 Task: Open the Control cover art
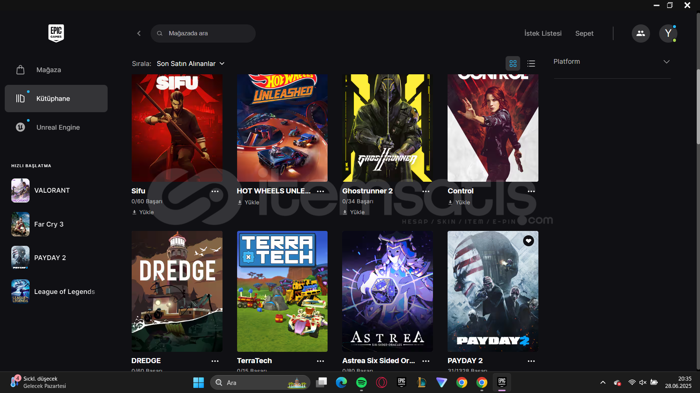click(493, 128)
